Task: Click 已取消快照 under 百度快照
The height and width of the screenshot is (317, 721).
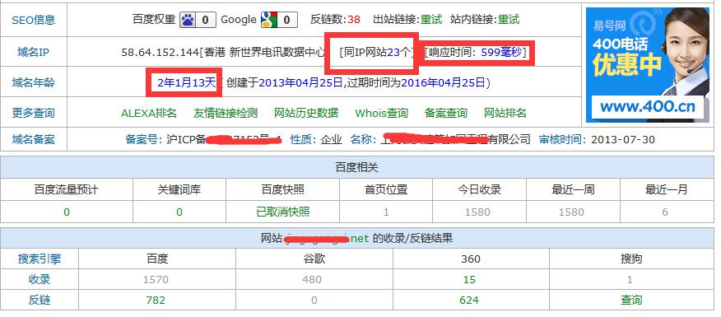Action: coord(283,212)
